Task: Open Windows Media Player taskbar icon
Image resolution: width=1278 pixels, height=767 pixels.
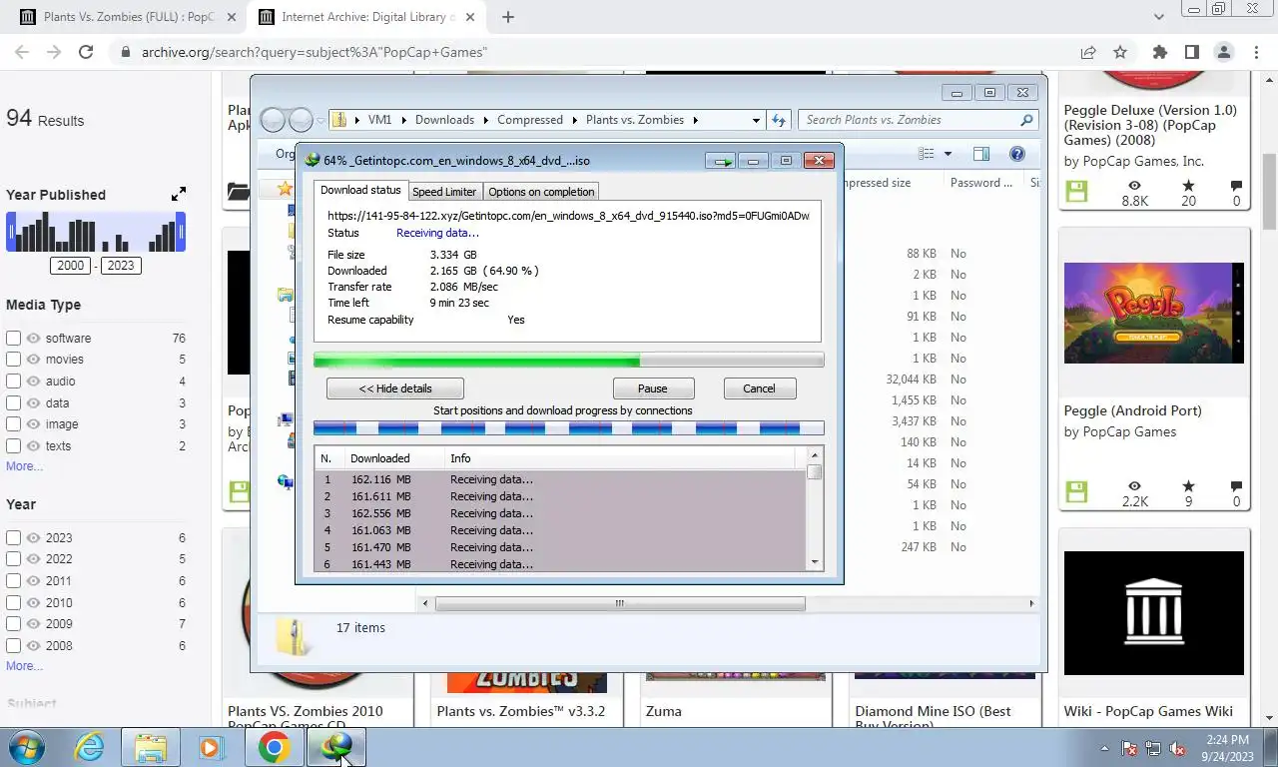Action: [x=211, y=747]
